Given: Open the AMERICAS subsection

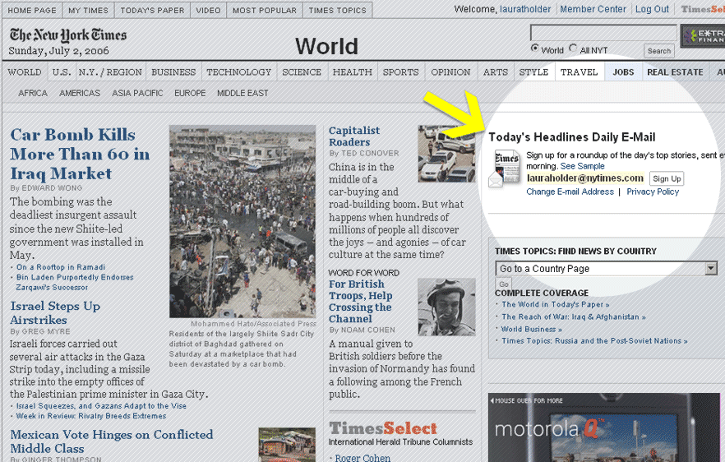Looking at the screenshot, I should pyautogui.click(x=80, y=93).
